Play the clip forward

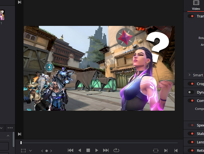tap(97, 150)
